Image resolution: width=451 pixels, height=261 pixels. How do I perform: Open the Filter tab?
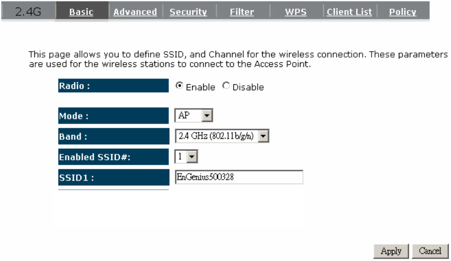coord(242,12)
